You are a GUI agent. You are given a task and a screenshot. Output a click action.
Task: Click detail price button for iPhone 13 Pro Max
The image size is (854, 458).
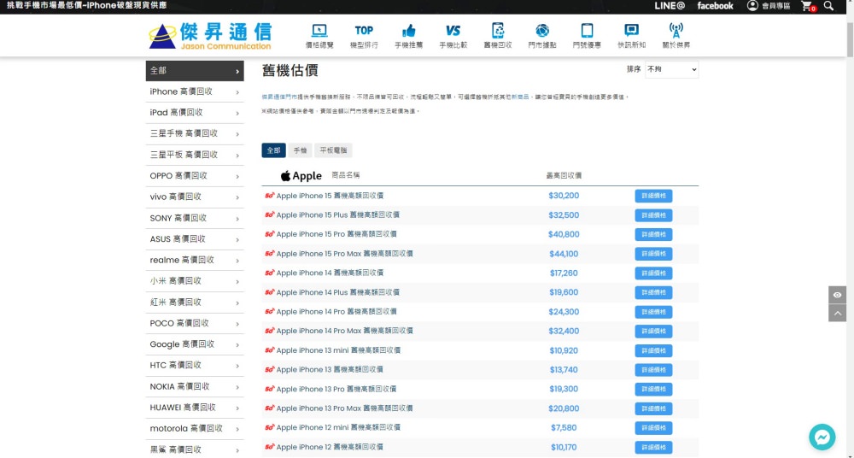point(653,409)
